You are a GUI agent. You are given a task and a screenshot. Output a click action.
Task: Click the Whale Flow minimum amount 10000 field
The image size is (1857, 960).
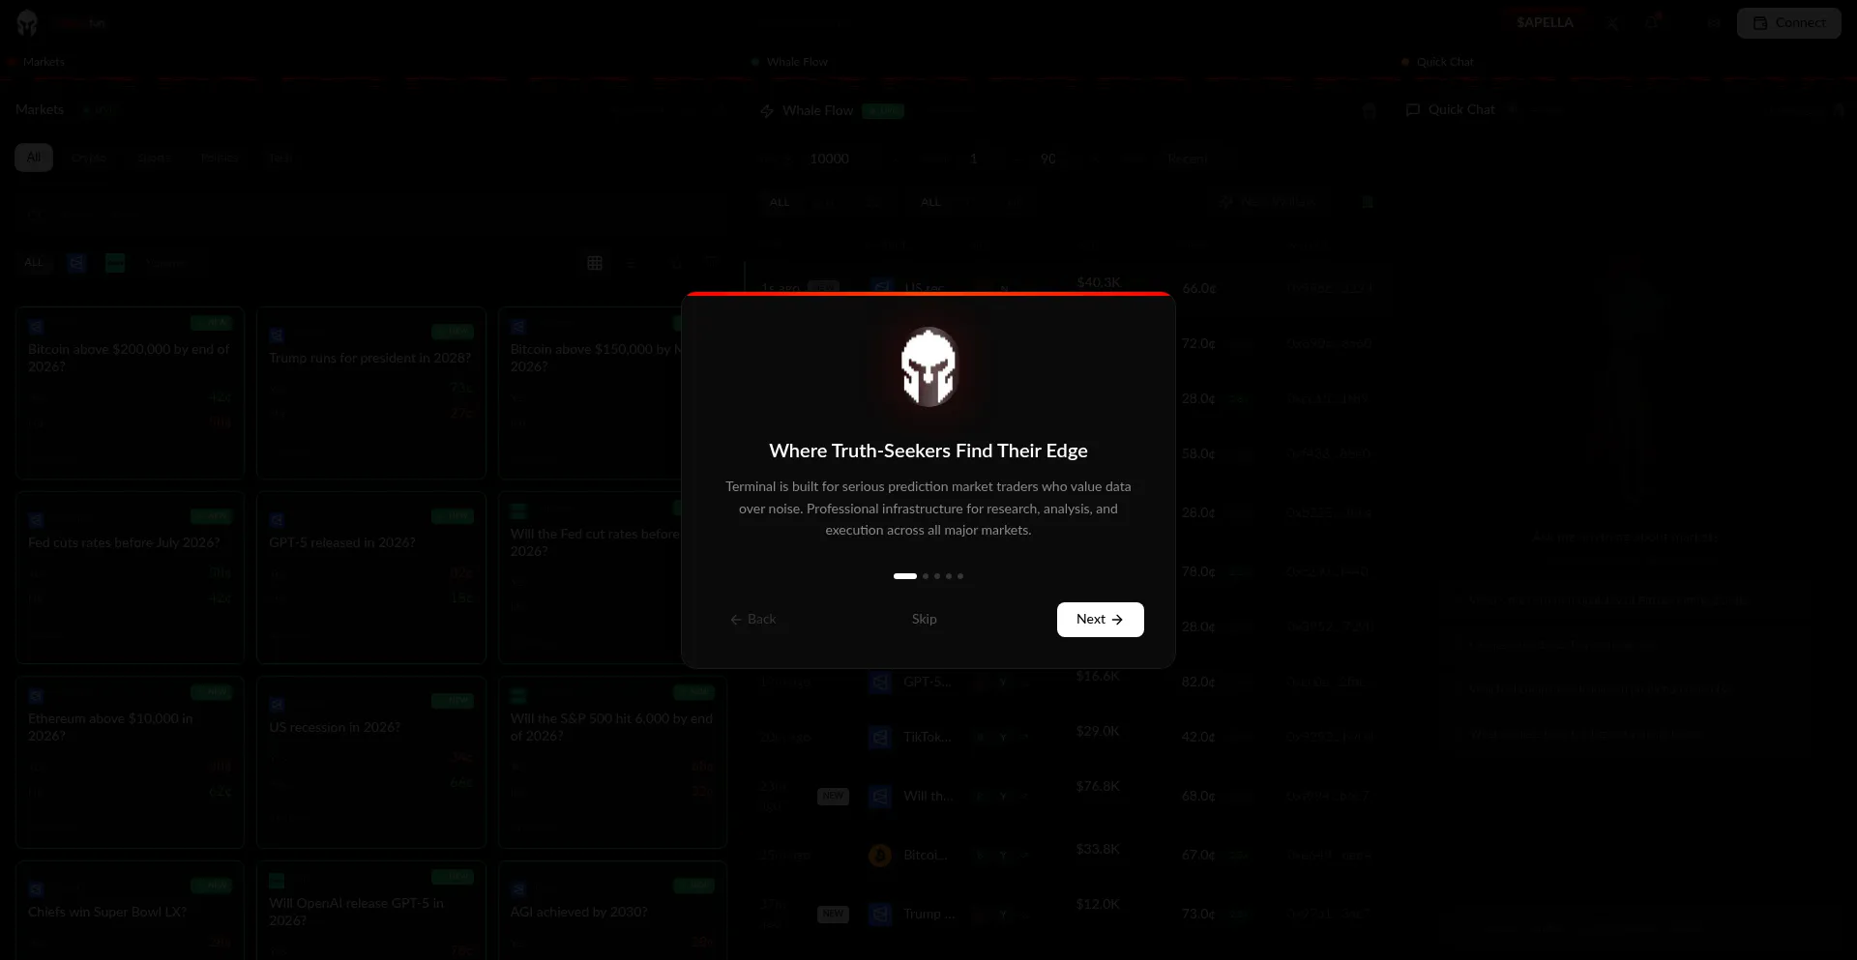click(830, 160)
